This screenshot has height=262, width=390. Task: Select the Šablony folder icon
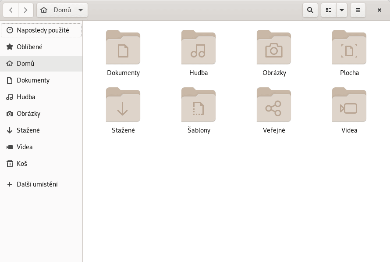(x=199, y=104)
